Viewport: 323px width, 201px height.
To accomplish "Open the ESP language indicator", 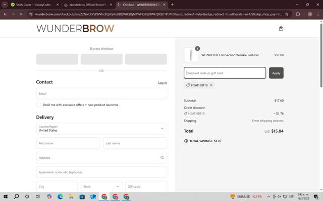I will 291,196.
